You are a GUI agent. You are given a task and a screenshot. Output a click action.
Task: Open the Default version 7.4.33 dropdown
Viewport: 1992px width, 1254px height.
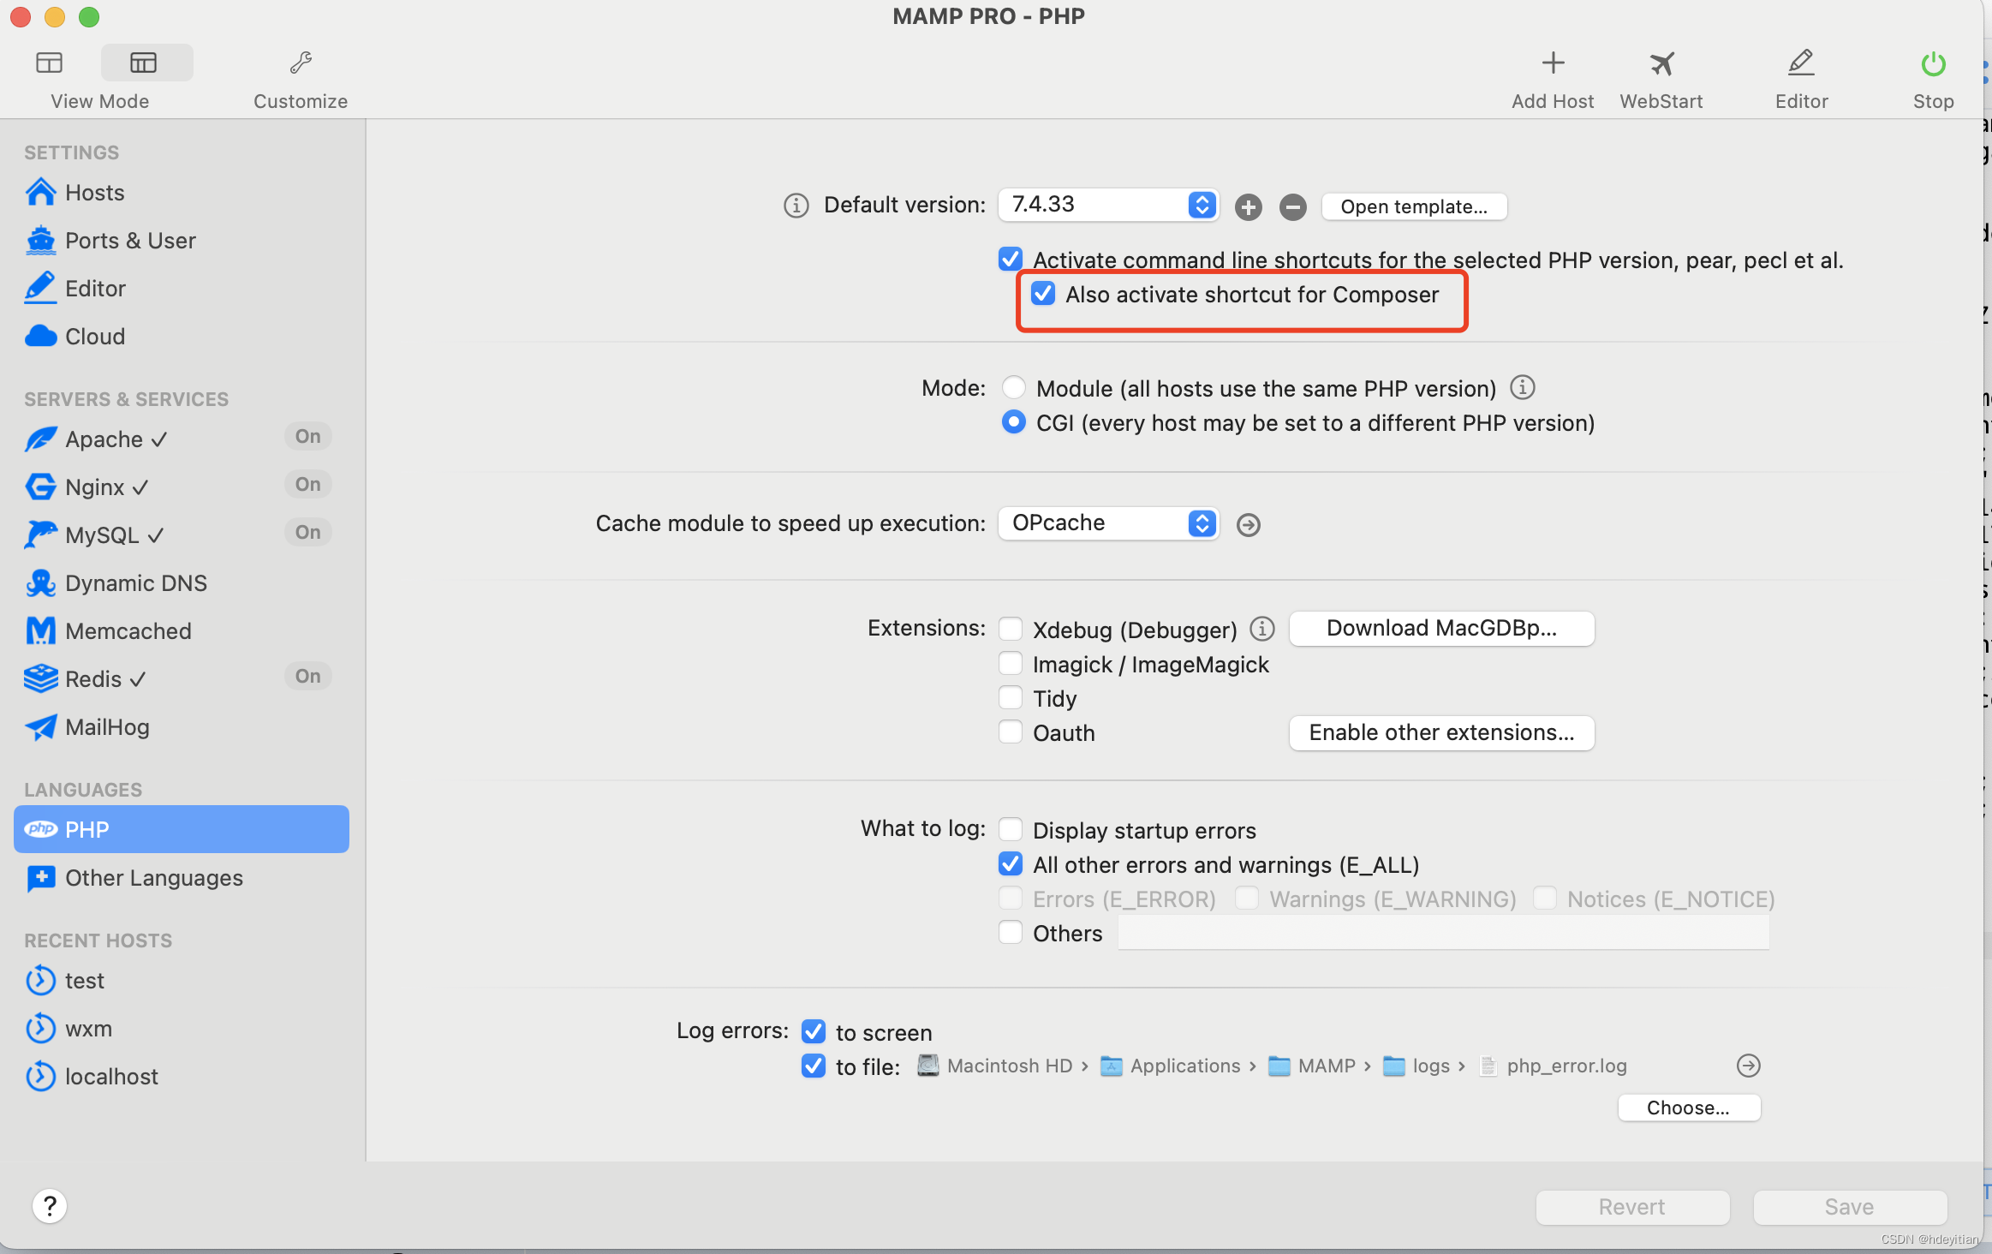[1108, 205]
